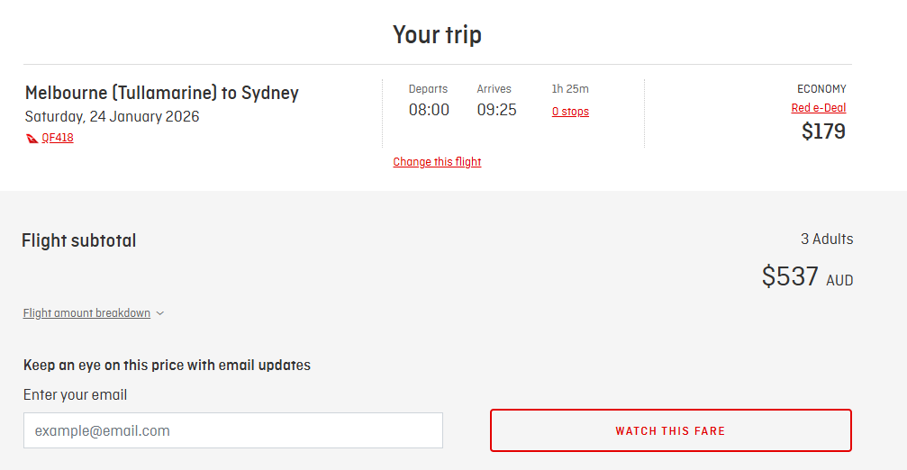This screenshot has width=907, height=470.
Task: Open the Red e-Deal fare link
Action: (818, 108)
